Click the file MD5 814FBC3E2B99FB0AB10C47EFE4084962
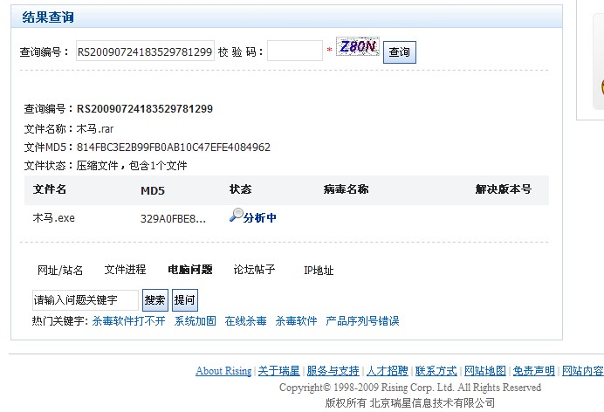Image resolution: width=604 pixels, height=412 pixels. click(174, 148)
